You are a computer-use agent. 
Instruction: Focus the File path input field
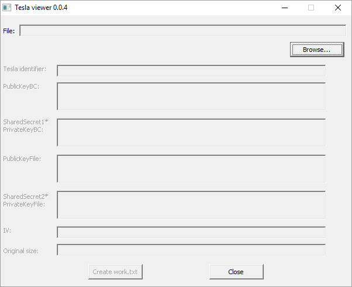click(183, 30)
